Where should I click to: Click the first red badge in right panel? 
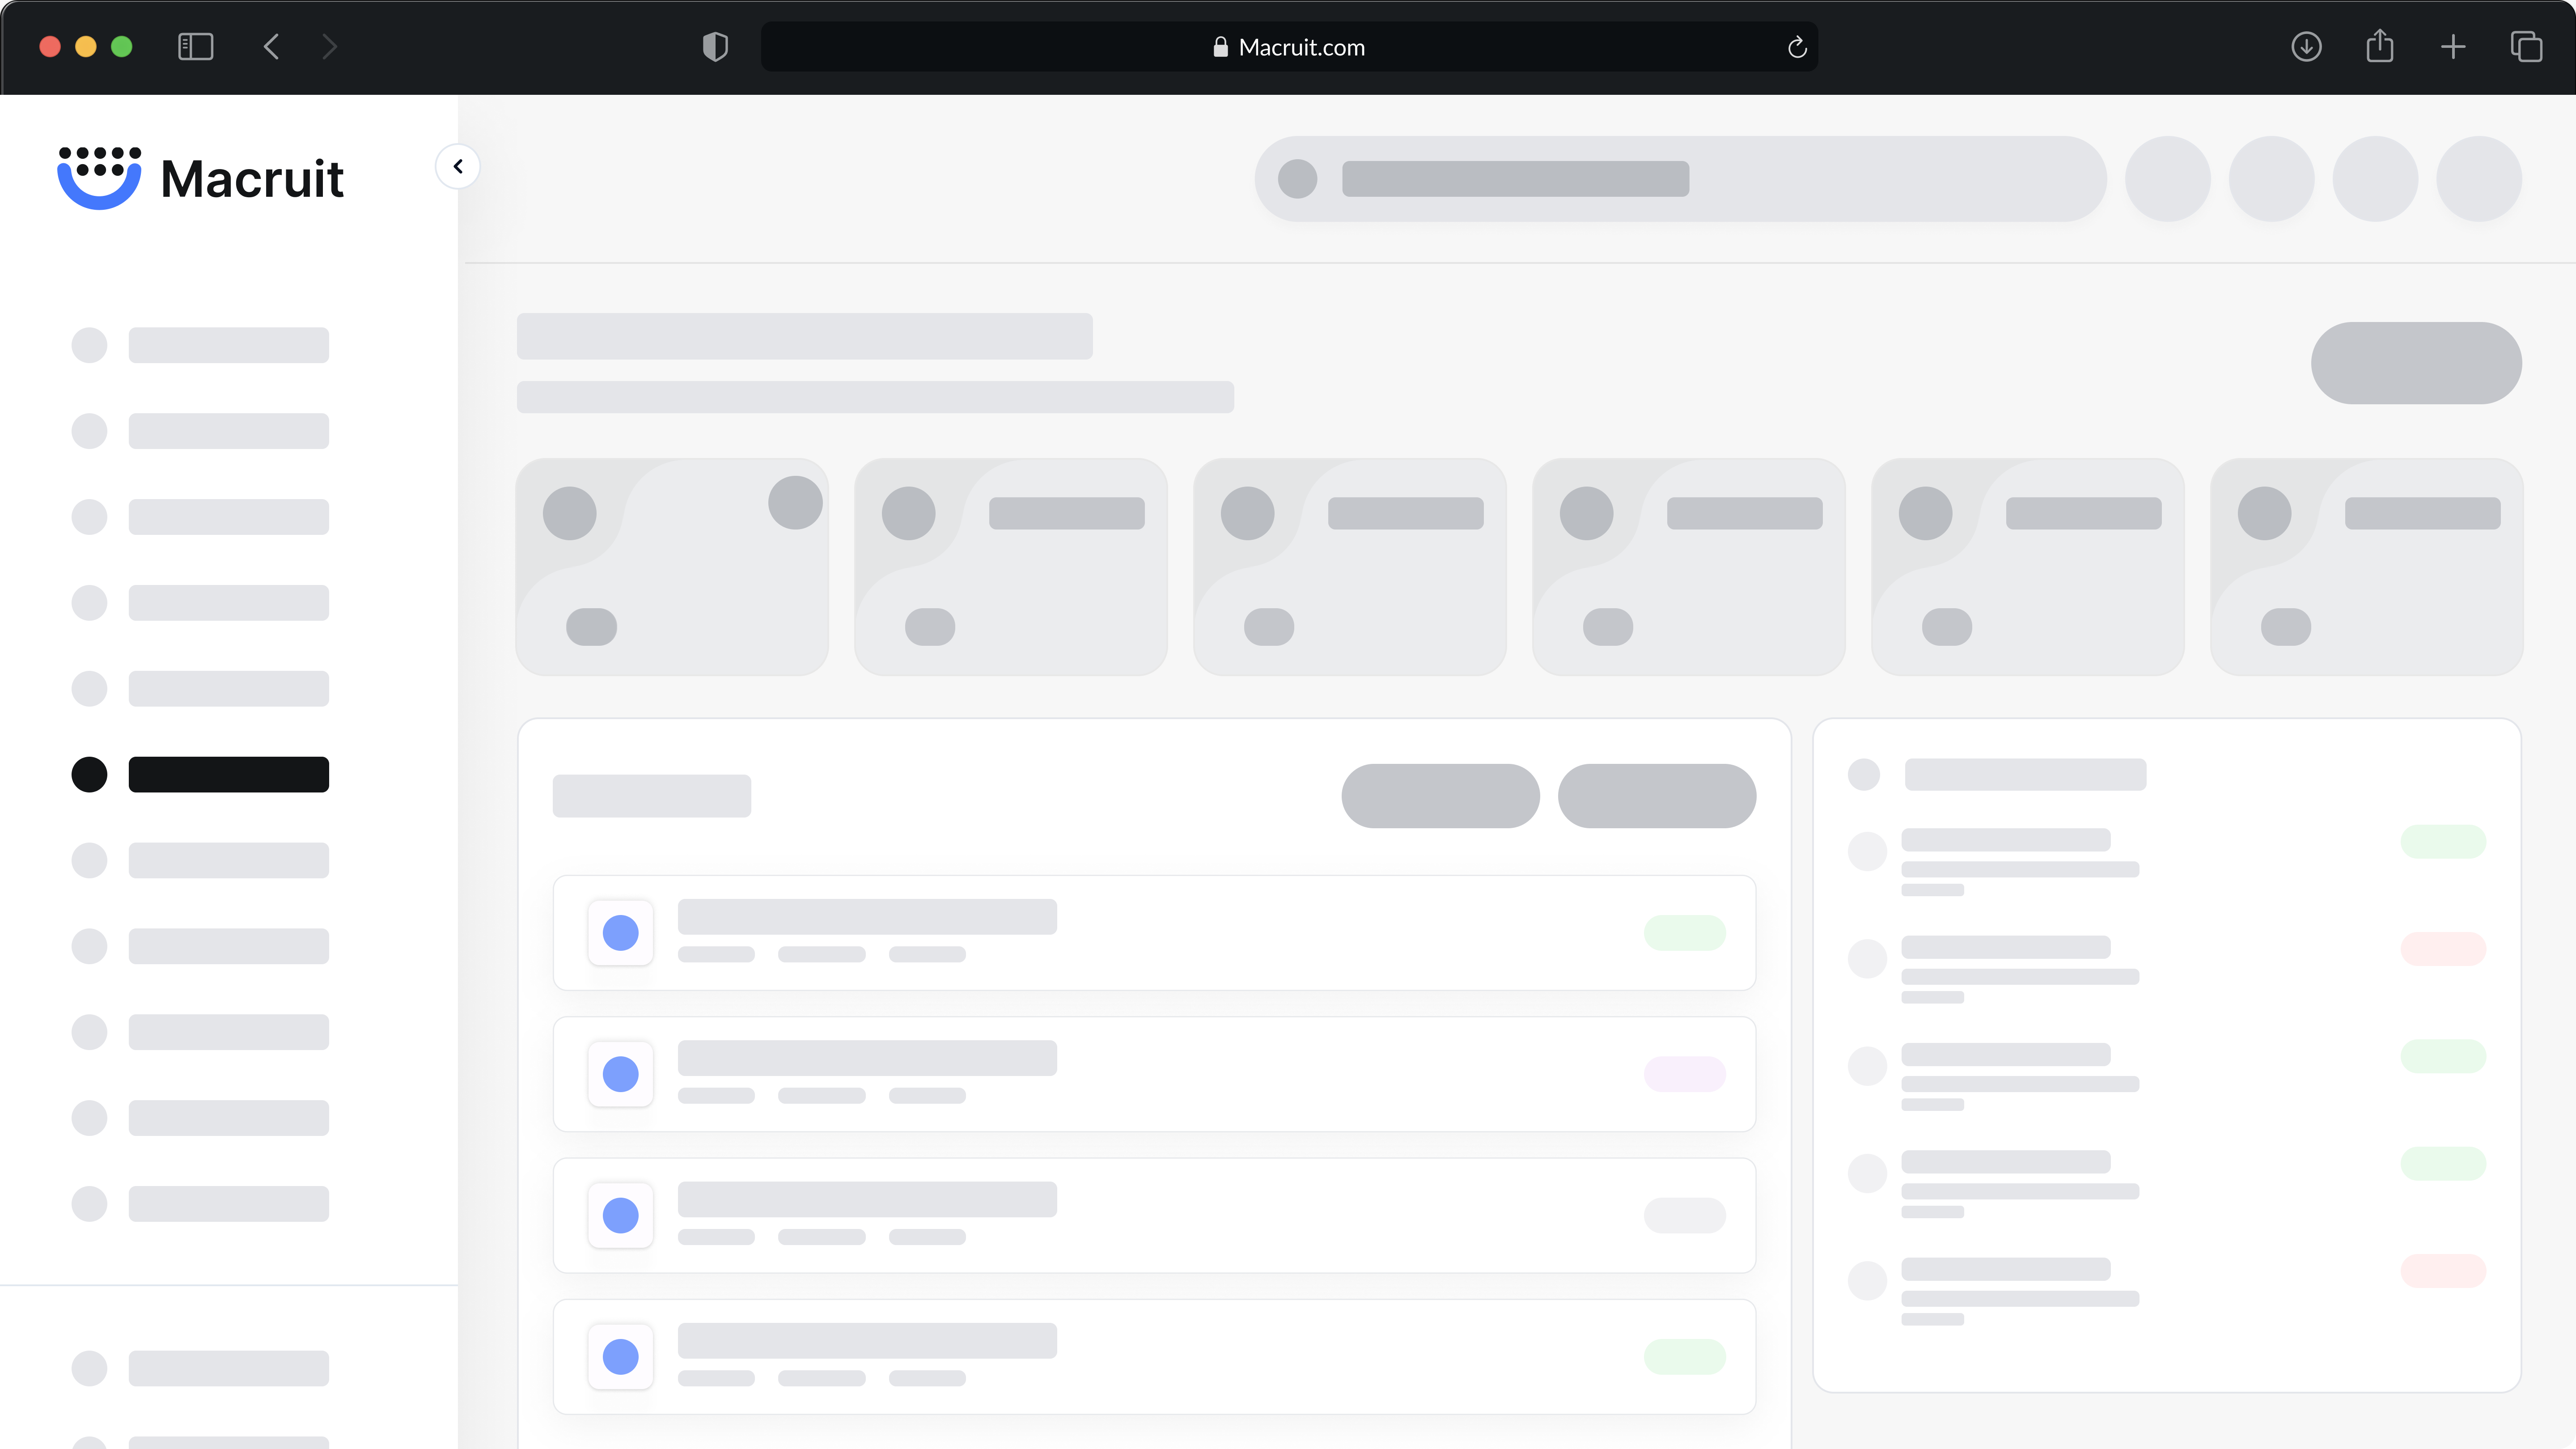point(2443,948)
